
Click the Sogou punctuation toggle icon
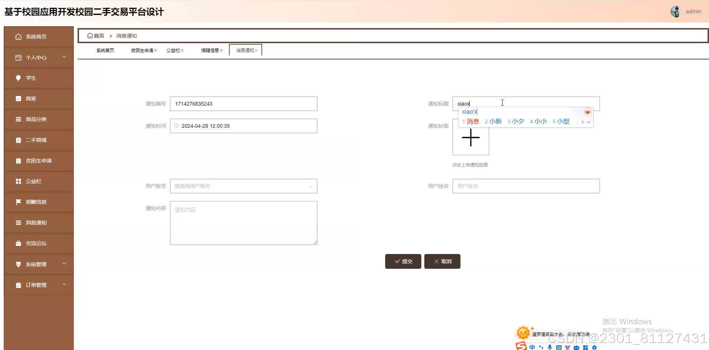pos(541,347)
